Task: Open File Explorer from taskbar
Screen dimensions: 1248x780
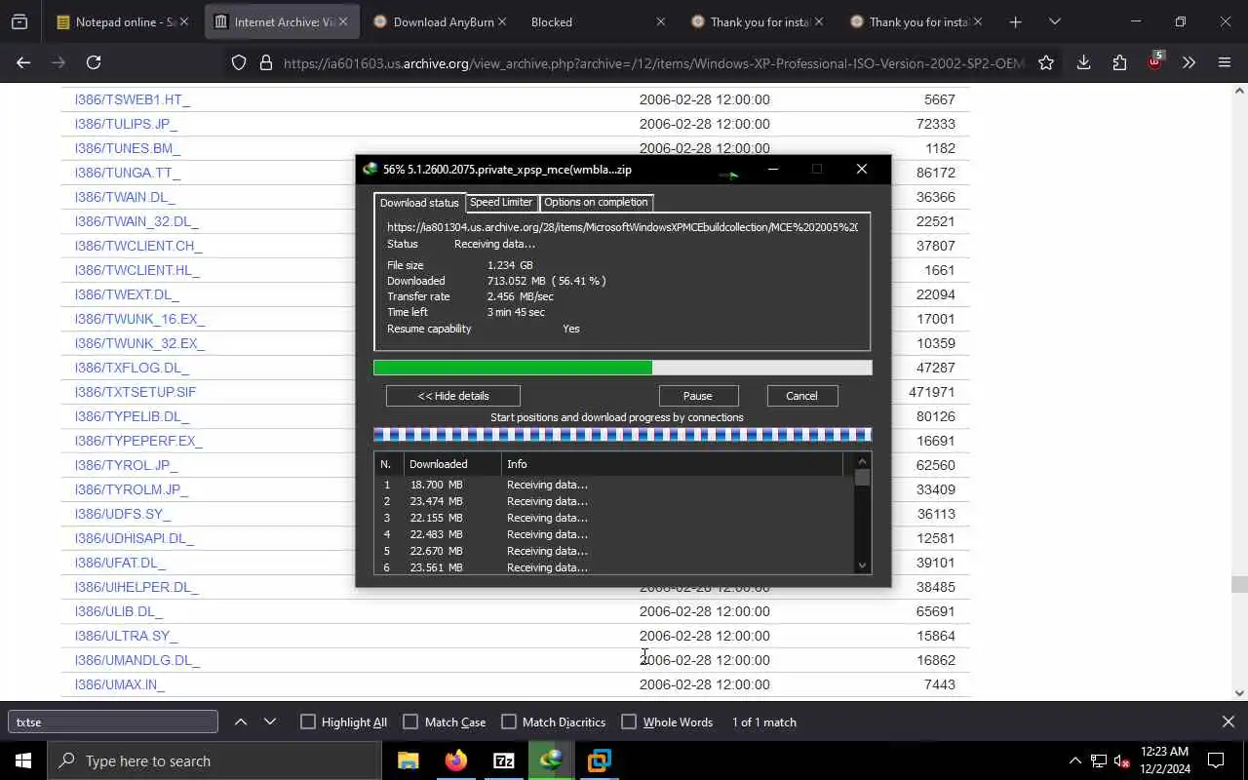Action: [x=409, y=760]
